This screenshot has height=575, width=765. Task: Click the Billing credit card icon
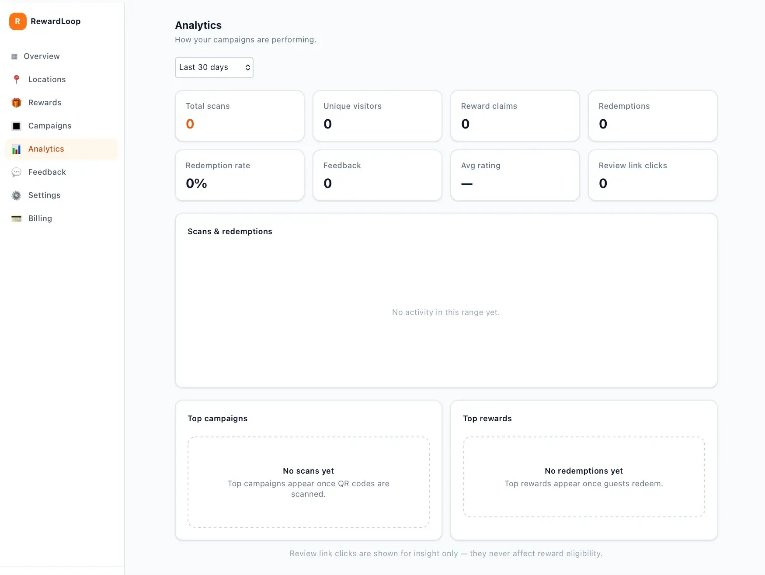[x=16, y=218]
